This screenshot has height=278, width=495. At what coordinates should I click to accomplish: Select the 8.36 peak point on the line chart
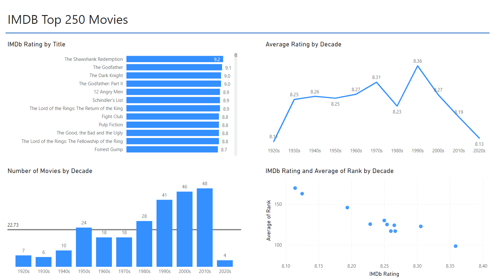418,66
